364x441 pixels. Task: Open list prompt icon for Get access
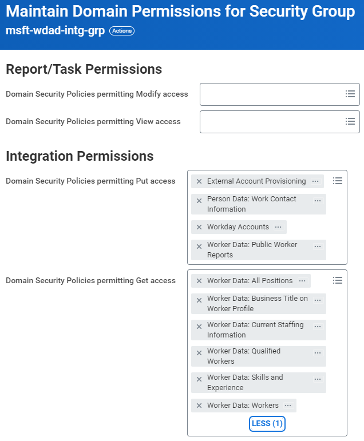[338, 280]
